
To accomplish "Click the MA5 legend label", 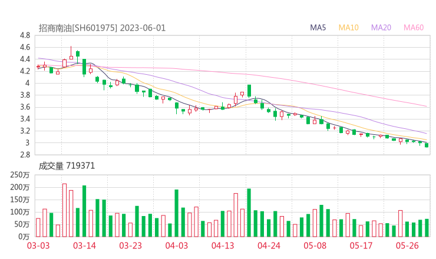I will [x=318, y=28].
